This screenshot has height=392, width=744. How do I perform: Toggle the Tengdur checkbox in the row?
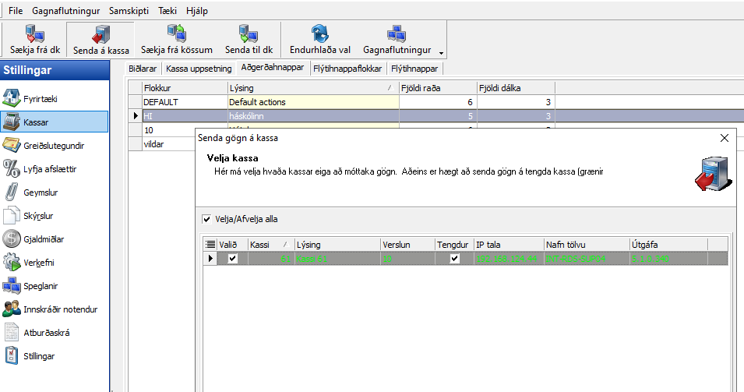tap(454, 259)
